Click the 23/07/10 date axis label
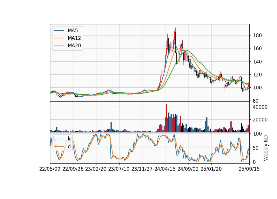The height and width of the screenshot is (199, 277). click(x=119, y=169)
